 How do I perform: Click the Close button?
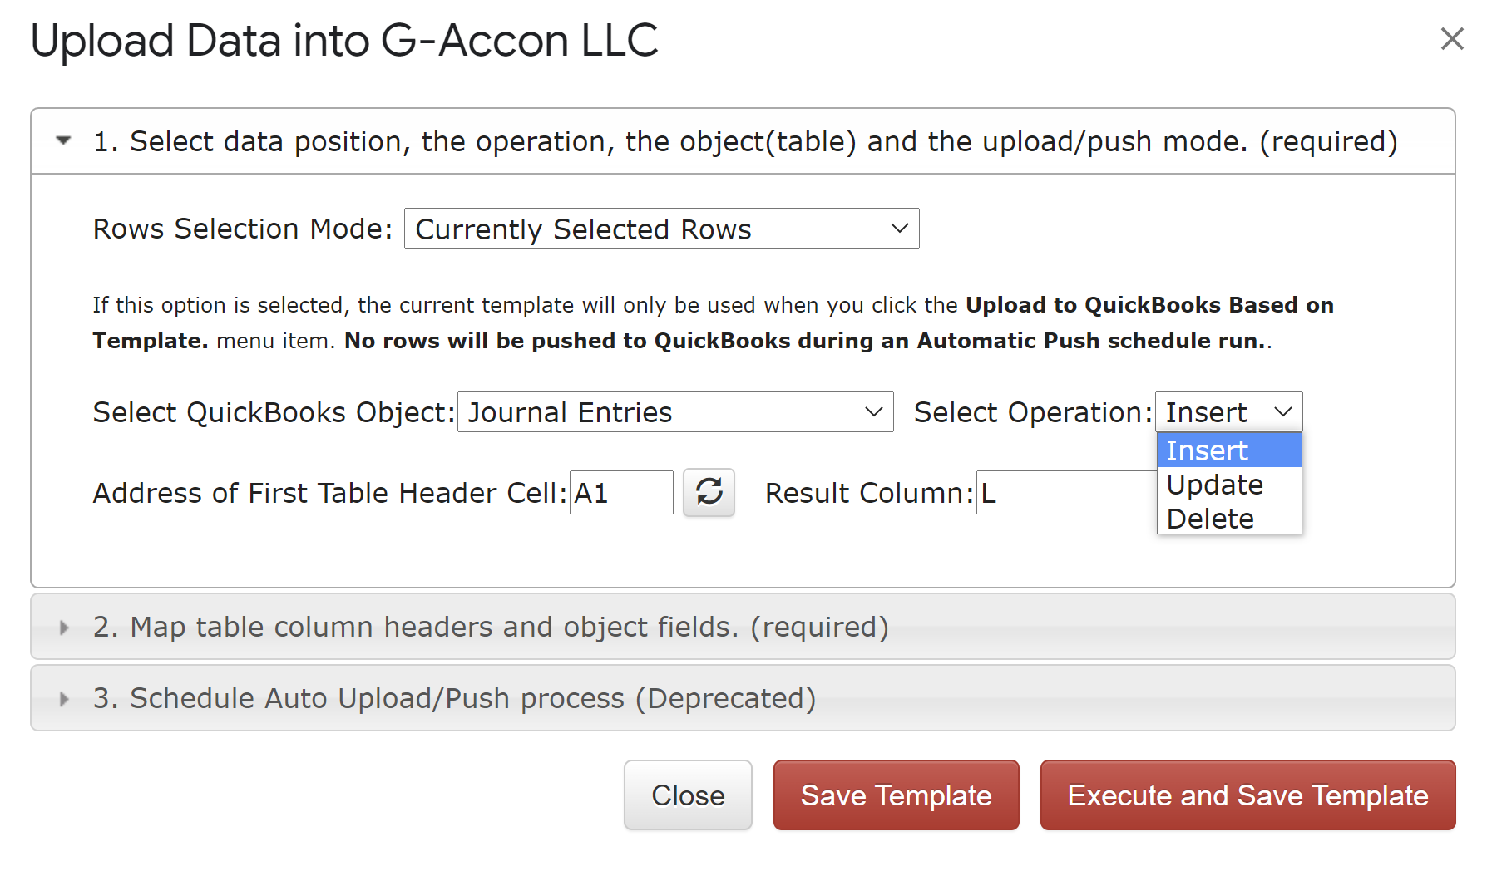click(689, 795)
